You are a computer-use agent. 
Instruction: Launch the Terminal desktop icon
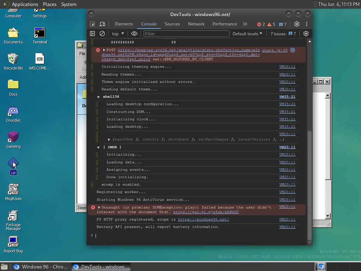39,36
